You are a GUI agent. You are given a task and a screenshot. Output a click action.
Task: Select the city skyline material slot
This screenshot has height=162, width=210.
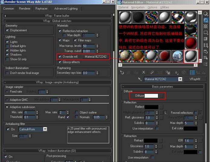178,56
